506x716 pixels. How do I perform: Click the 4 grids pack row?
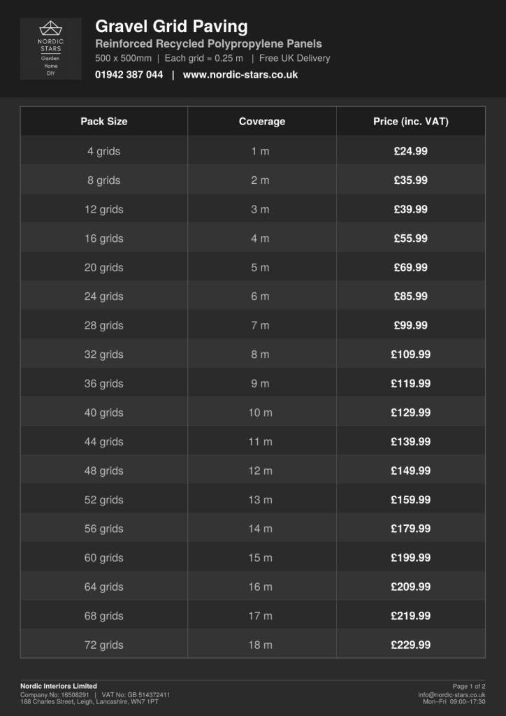click(253, 151)
